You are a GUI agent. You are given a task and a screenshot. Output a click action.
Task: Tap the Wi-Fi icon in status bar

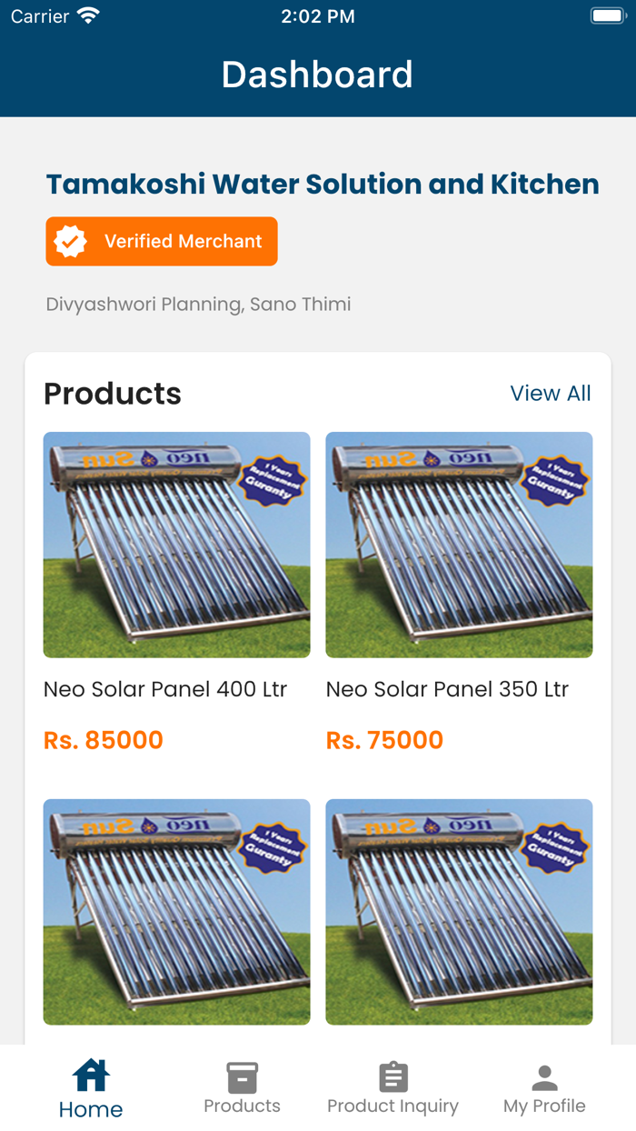click(86, 15)
